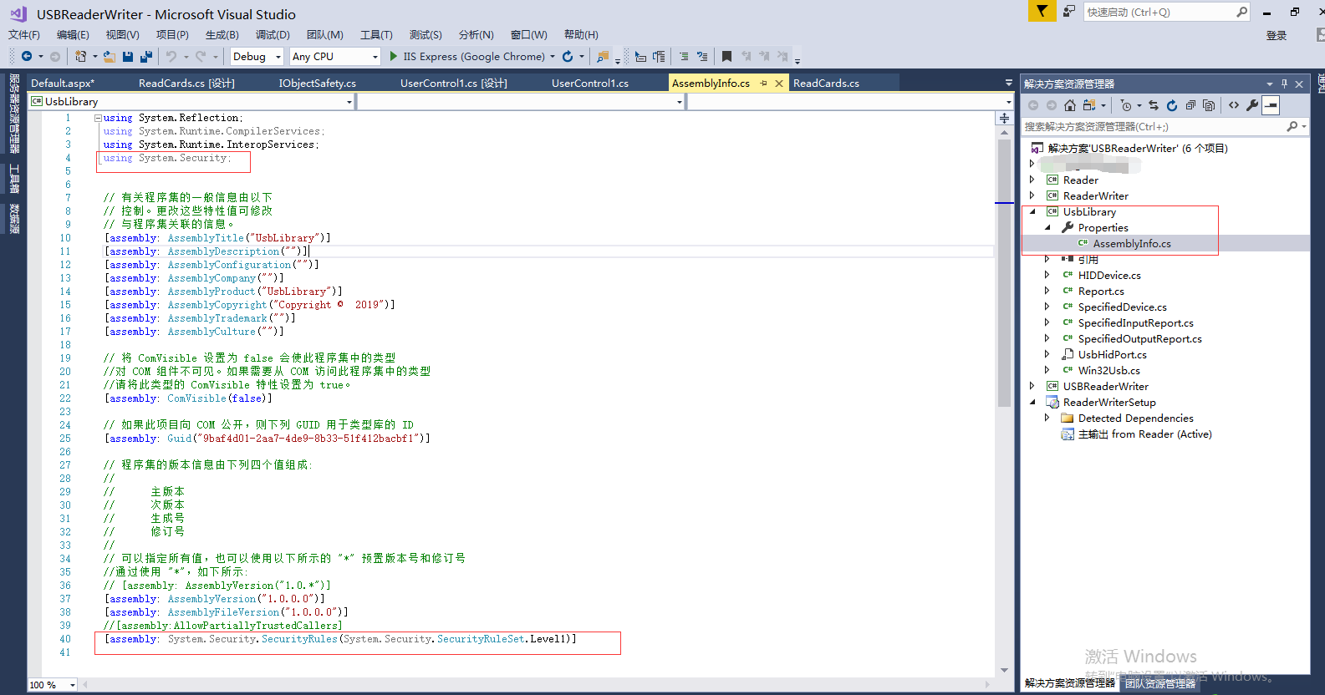This screenshot has width=1325, height=695.
Task: Collapse the Properties folder node
Action: tap(1047, 227)
